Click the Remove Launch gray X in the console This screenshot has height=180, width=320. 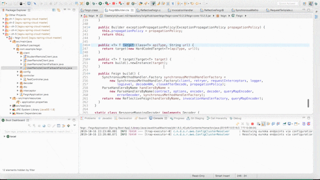pyautogui.click(x=242, y=123)
